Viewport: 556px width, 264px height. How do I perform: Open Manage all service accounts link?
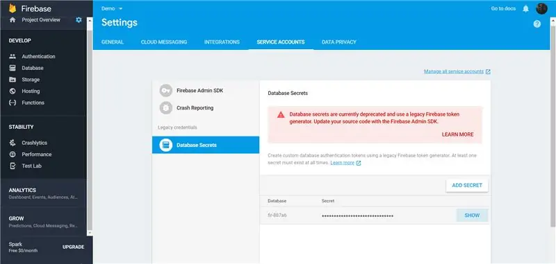(454, 71)
